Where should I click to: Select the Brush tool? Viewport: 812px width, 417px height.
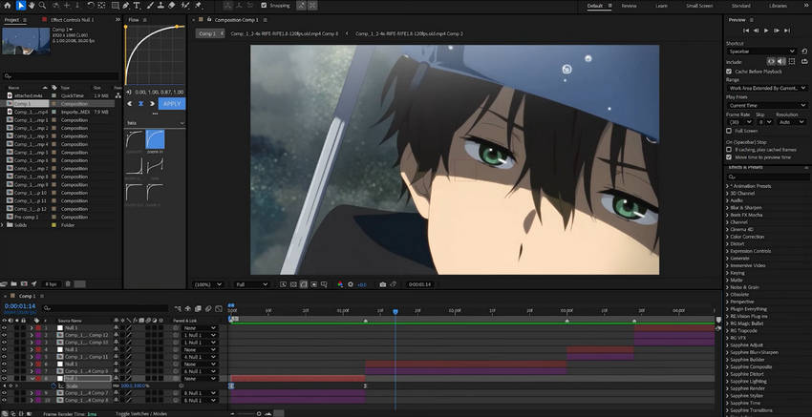pyautogui.click(x=150, y=5)
